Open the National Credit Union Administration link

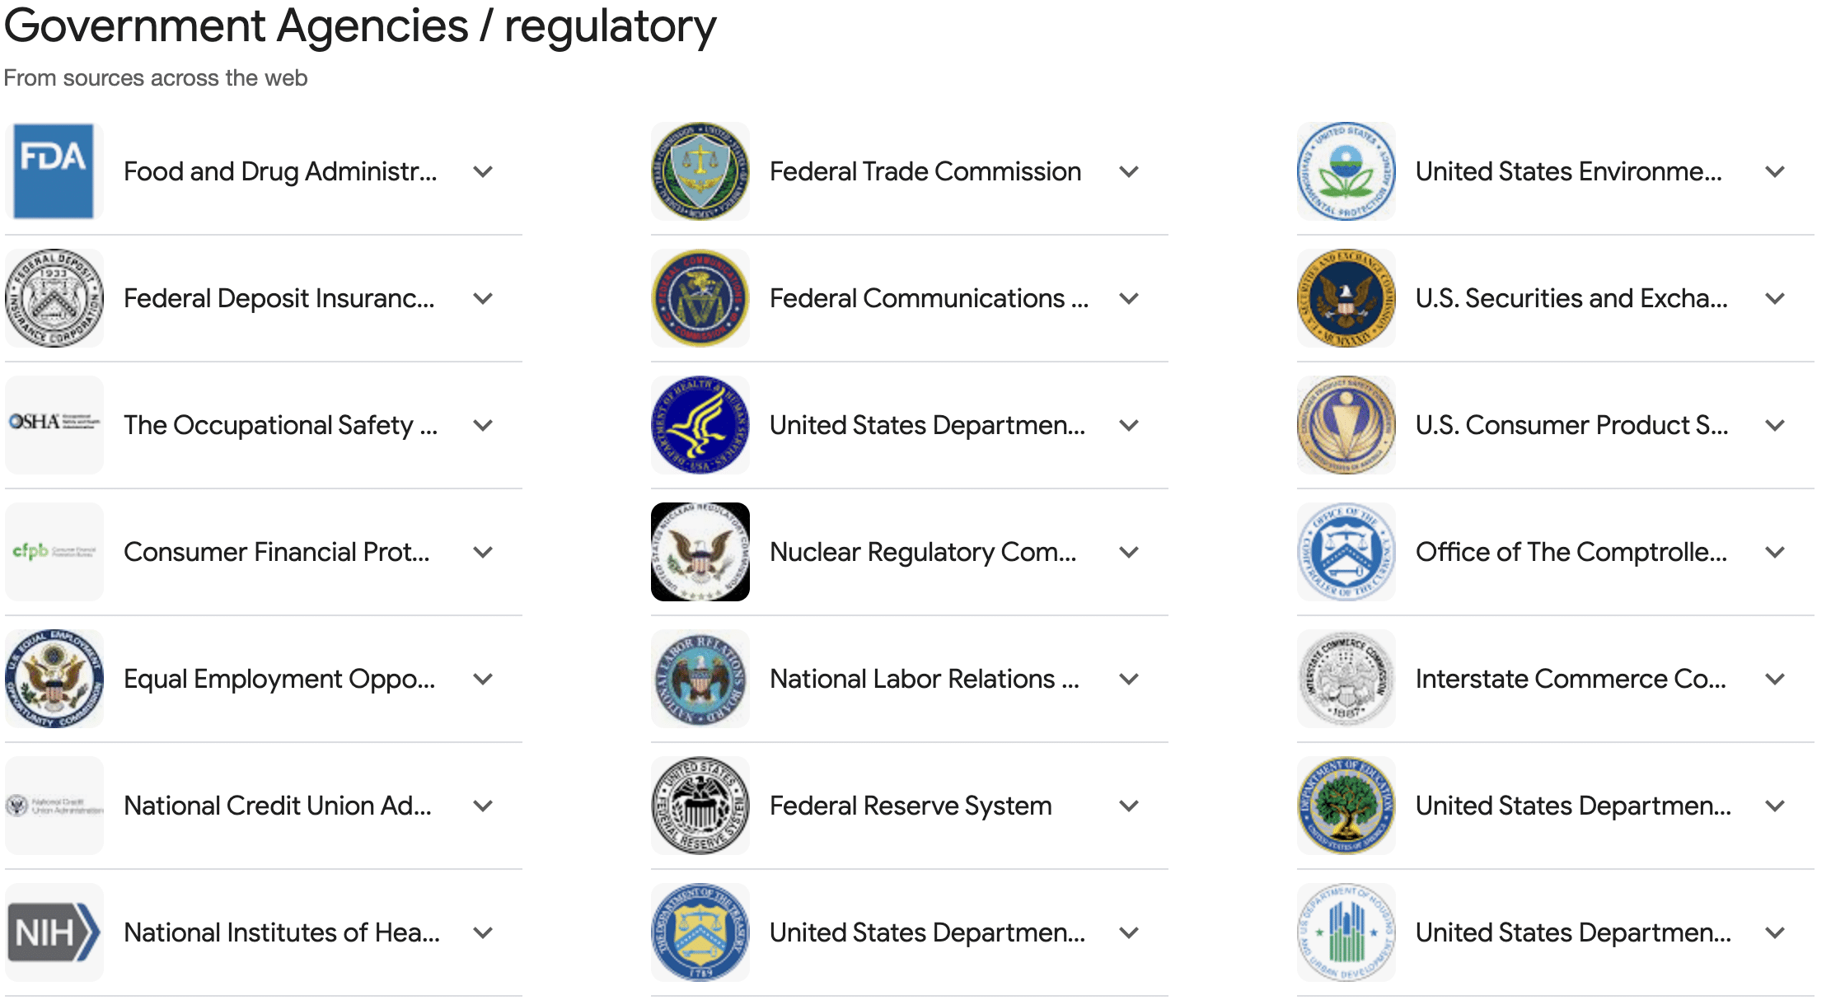(x=277, y=806)
